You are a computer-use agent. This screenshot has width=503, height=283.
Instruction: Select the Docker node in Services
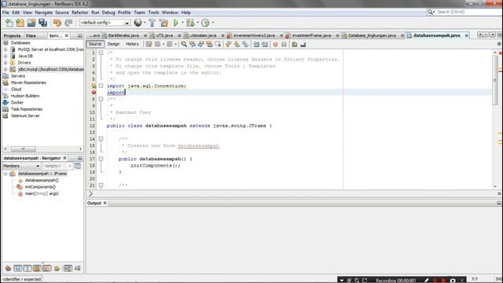pyautogui.click(x=17, y=102)
